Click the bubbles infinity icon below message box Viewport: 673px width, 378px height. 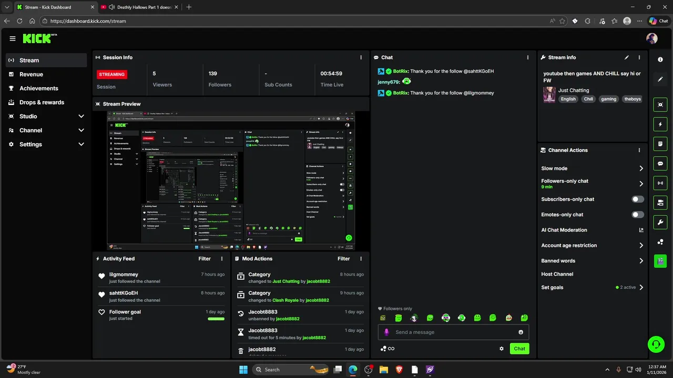pos(388,349)
